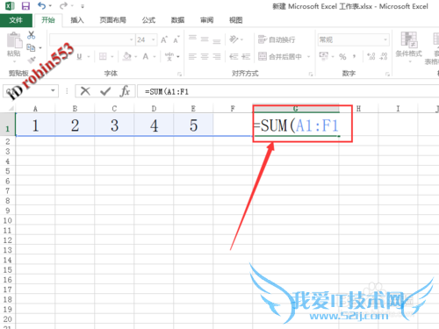Open the 公式 tab
Screen dimensions: 439x329
coord(148,20)
